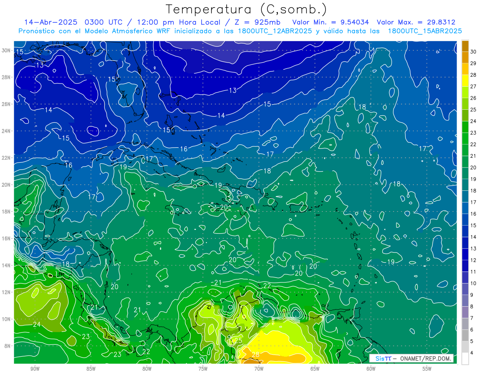Click the dark orange swatch above 30
This screenshot has height=374, width=484.
[465, 46]
